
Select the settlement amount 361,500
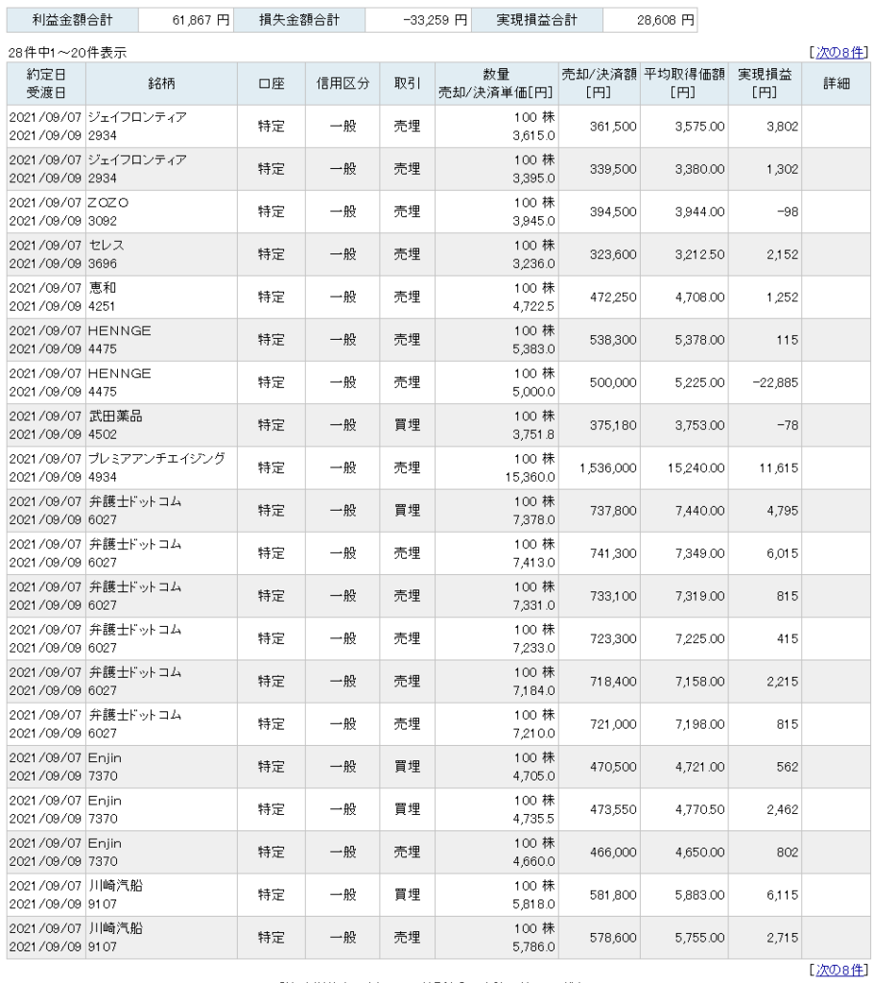(613, 127)
